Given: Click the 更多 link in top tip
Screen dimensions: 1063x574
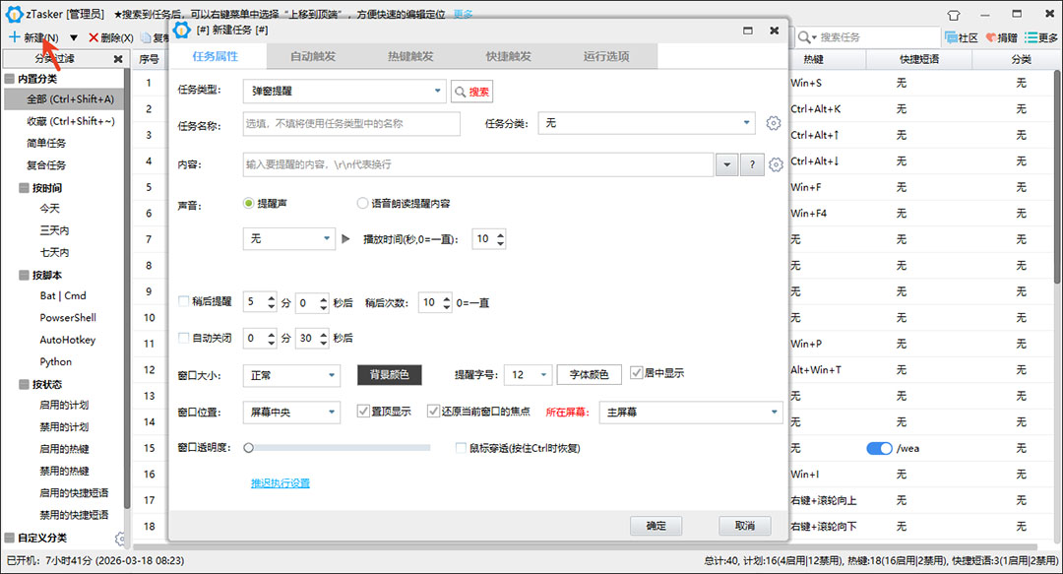Looking at the screenshot, I should pos(463,14).
